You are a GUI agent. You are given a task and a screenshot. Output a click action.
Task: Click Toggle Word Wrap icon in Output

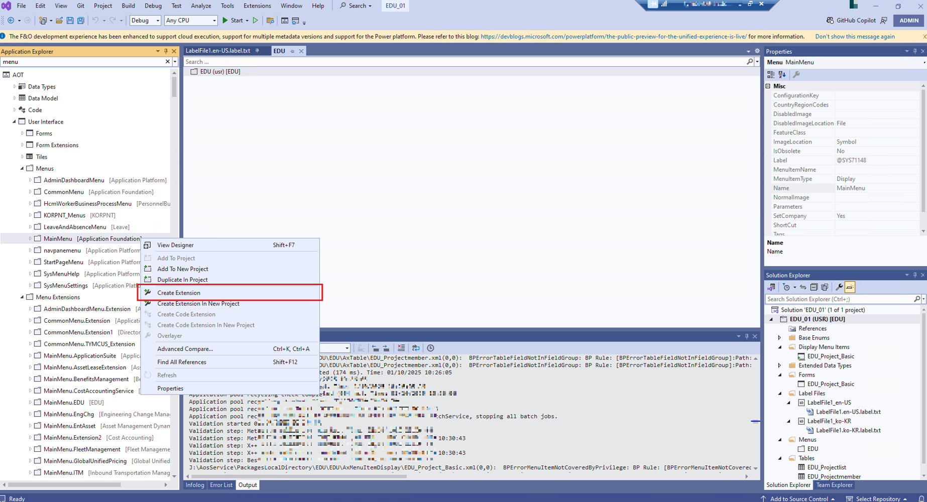pyautogui.click(x=416, y=348)
